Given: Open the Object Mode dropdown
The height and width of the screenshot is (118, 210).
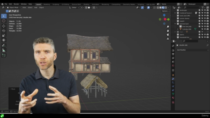Looking at the screenshot, I should click(13, 8).
